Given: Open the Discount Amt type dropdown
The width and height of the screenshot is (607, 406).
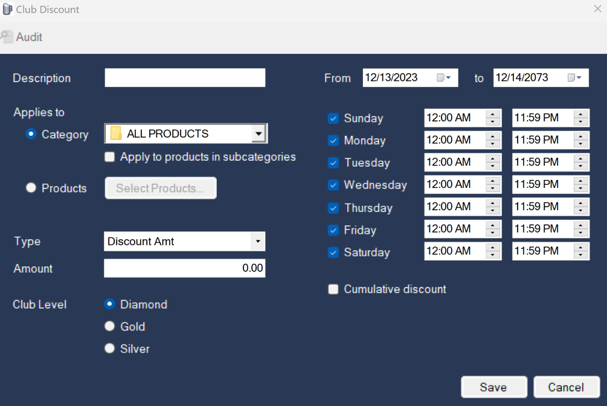Looking at the screenshot, I should tap(258, 241).
